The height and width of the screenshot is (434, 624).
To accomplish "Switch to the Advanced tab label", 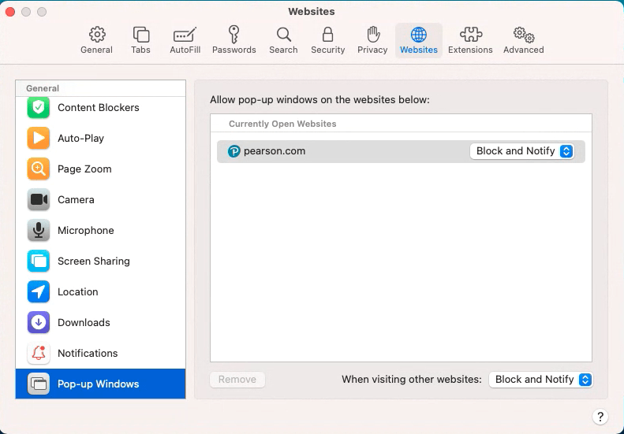I will tap(524, 50).
